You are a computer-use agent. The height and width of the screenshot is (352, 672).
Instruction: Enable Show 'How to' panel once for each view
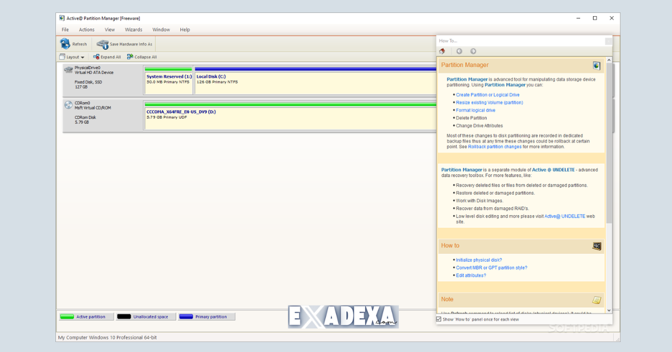click(x=438, y=318)
